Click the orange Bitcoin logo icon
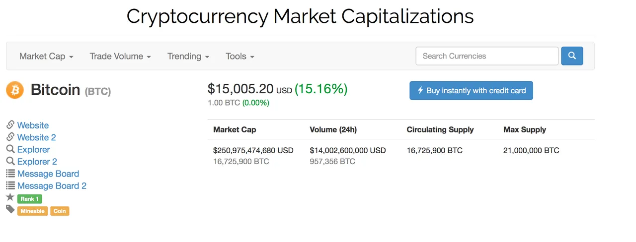The image size is (636, 242). pyautogui.click(x=15, y=90)
